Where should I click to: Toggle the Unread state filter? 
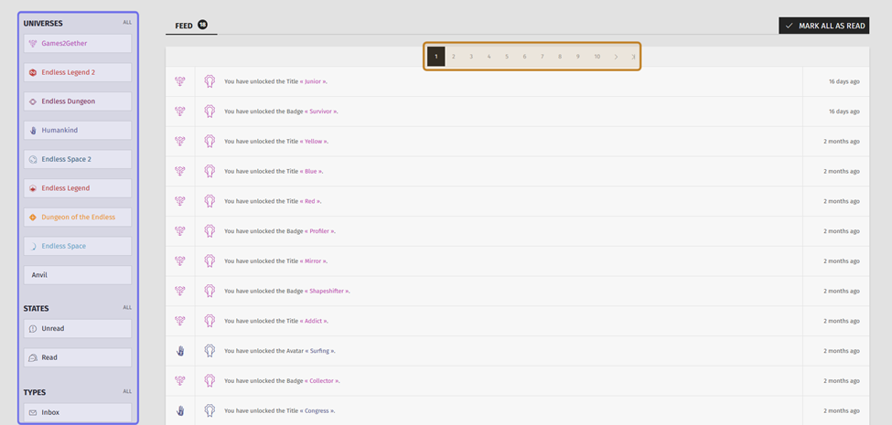click(x=77, y=329)
